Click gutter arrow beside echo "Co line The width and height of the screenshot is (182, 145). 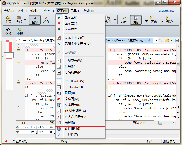point(19,63)
